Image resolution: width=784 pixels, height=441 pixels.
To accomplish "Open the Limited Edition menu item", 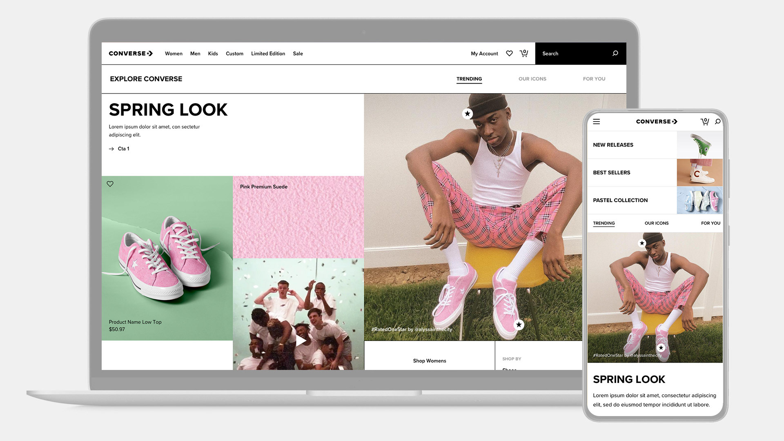I will coord(268,53).
